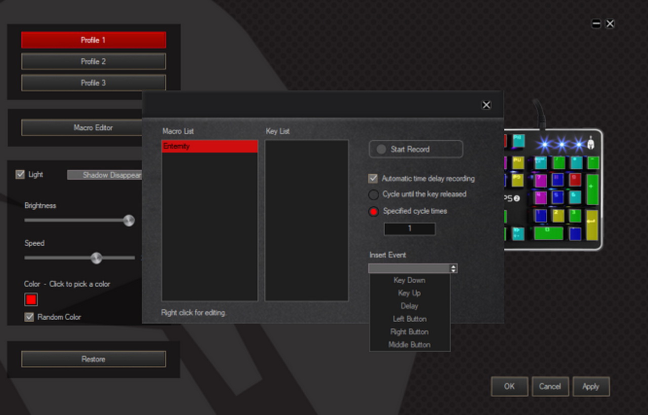Click the Brightness slider handle
Viewport: 648px width, 415px height.
point(129,220)
